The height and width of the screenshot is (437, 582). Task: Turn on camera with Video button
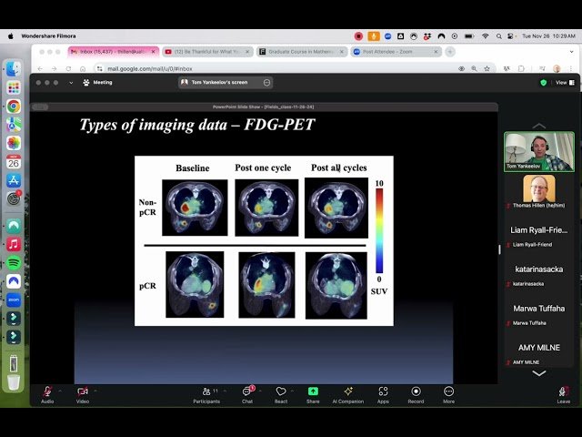click(83, 391)
